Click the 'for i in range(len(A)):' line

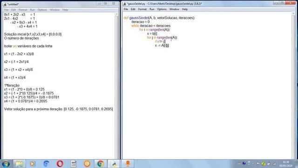155,30
